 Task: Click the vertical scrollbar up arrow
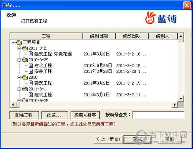click(x=181, y=36)
